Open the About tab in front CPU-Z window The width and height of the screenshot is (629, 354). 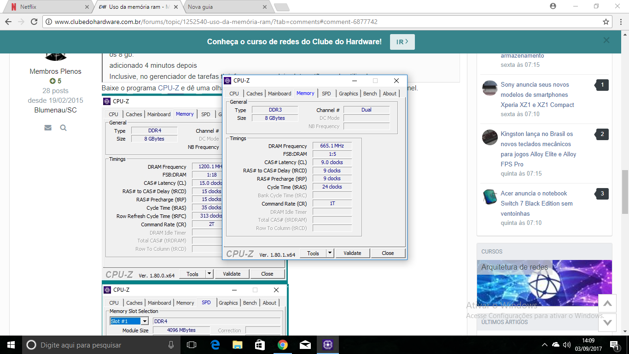pos(390,94)
